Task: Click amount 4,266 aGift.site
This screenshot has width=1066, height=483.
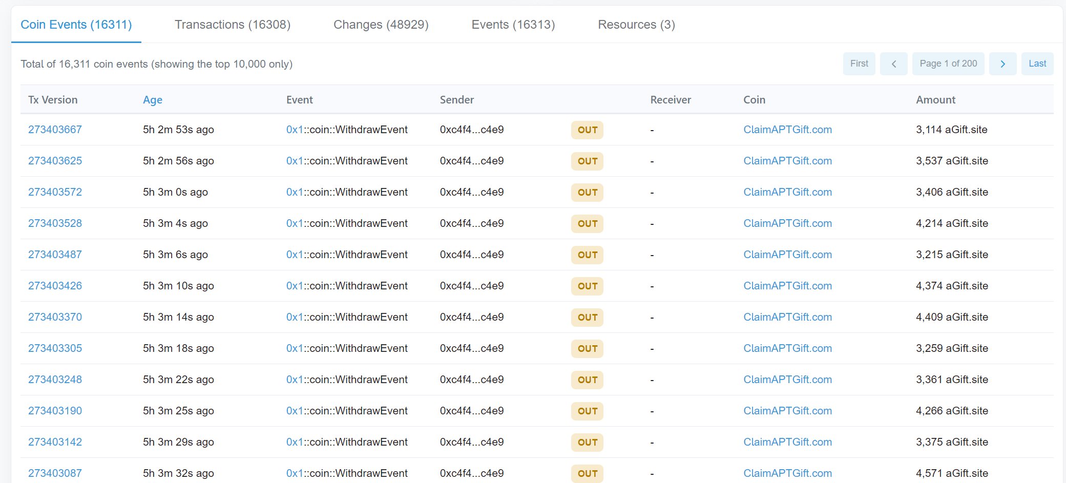Action: coord(952,411)
